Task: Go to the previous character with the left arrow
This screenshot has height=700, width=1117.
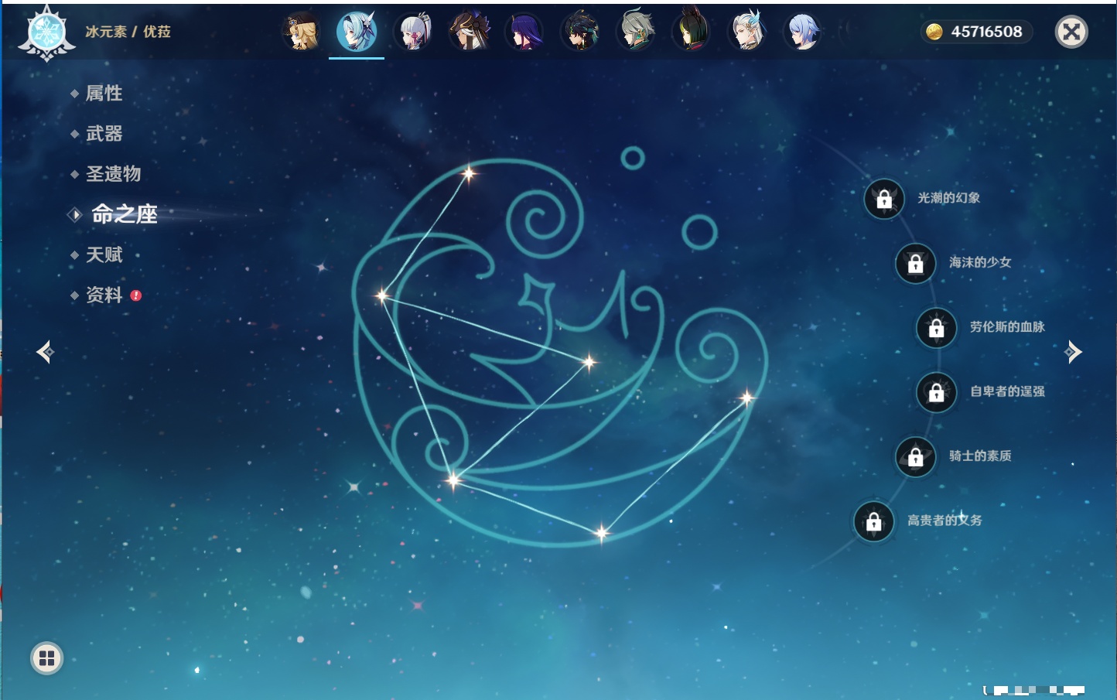Action: click(46, 352)
